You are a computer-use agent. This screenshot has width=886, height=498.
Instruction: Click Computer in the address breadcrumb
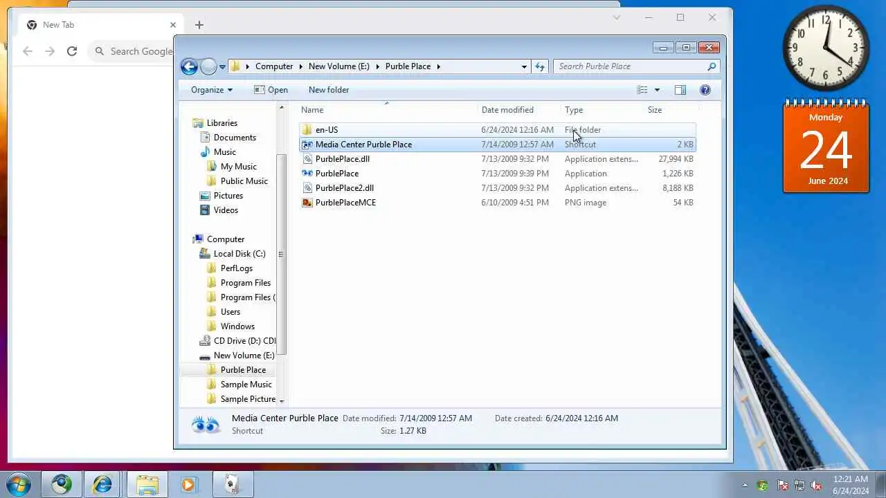[x=274, y=66]
